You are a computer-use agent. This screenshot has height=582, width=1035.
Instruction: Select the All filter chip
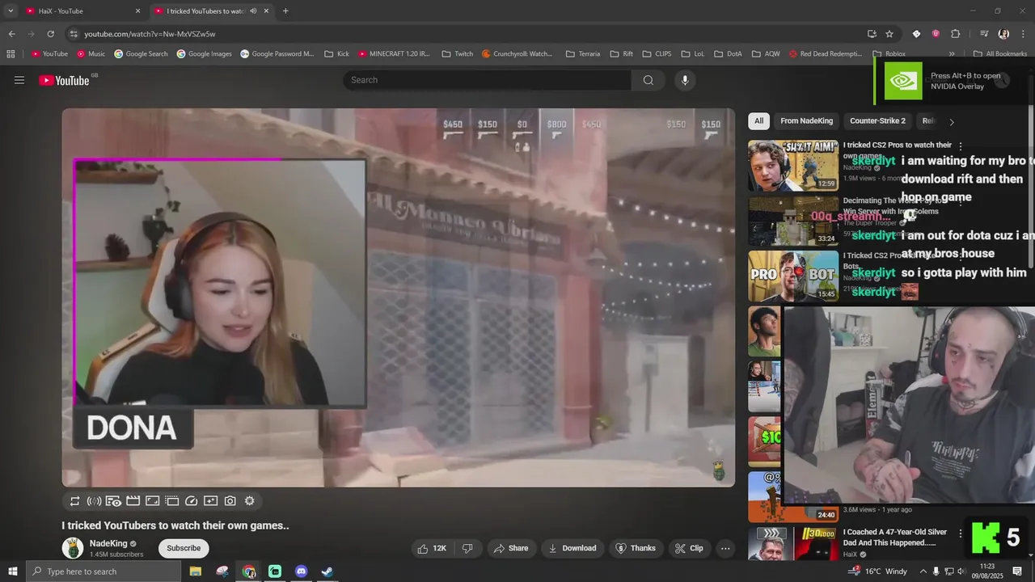point(758,121)
